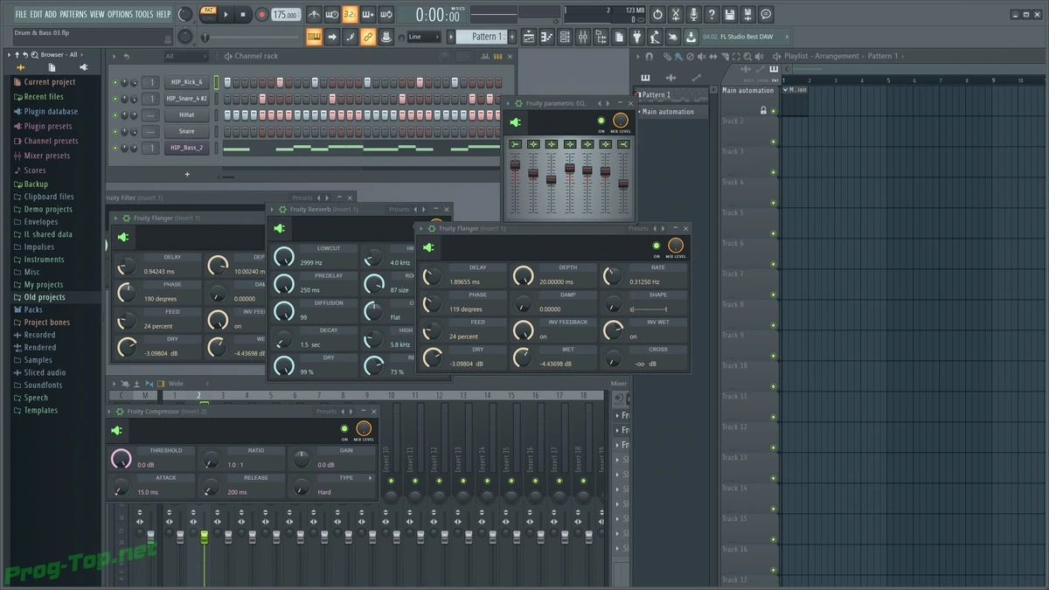Click the microphone one-click recording icon

(694, 15)
